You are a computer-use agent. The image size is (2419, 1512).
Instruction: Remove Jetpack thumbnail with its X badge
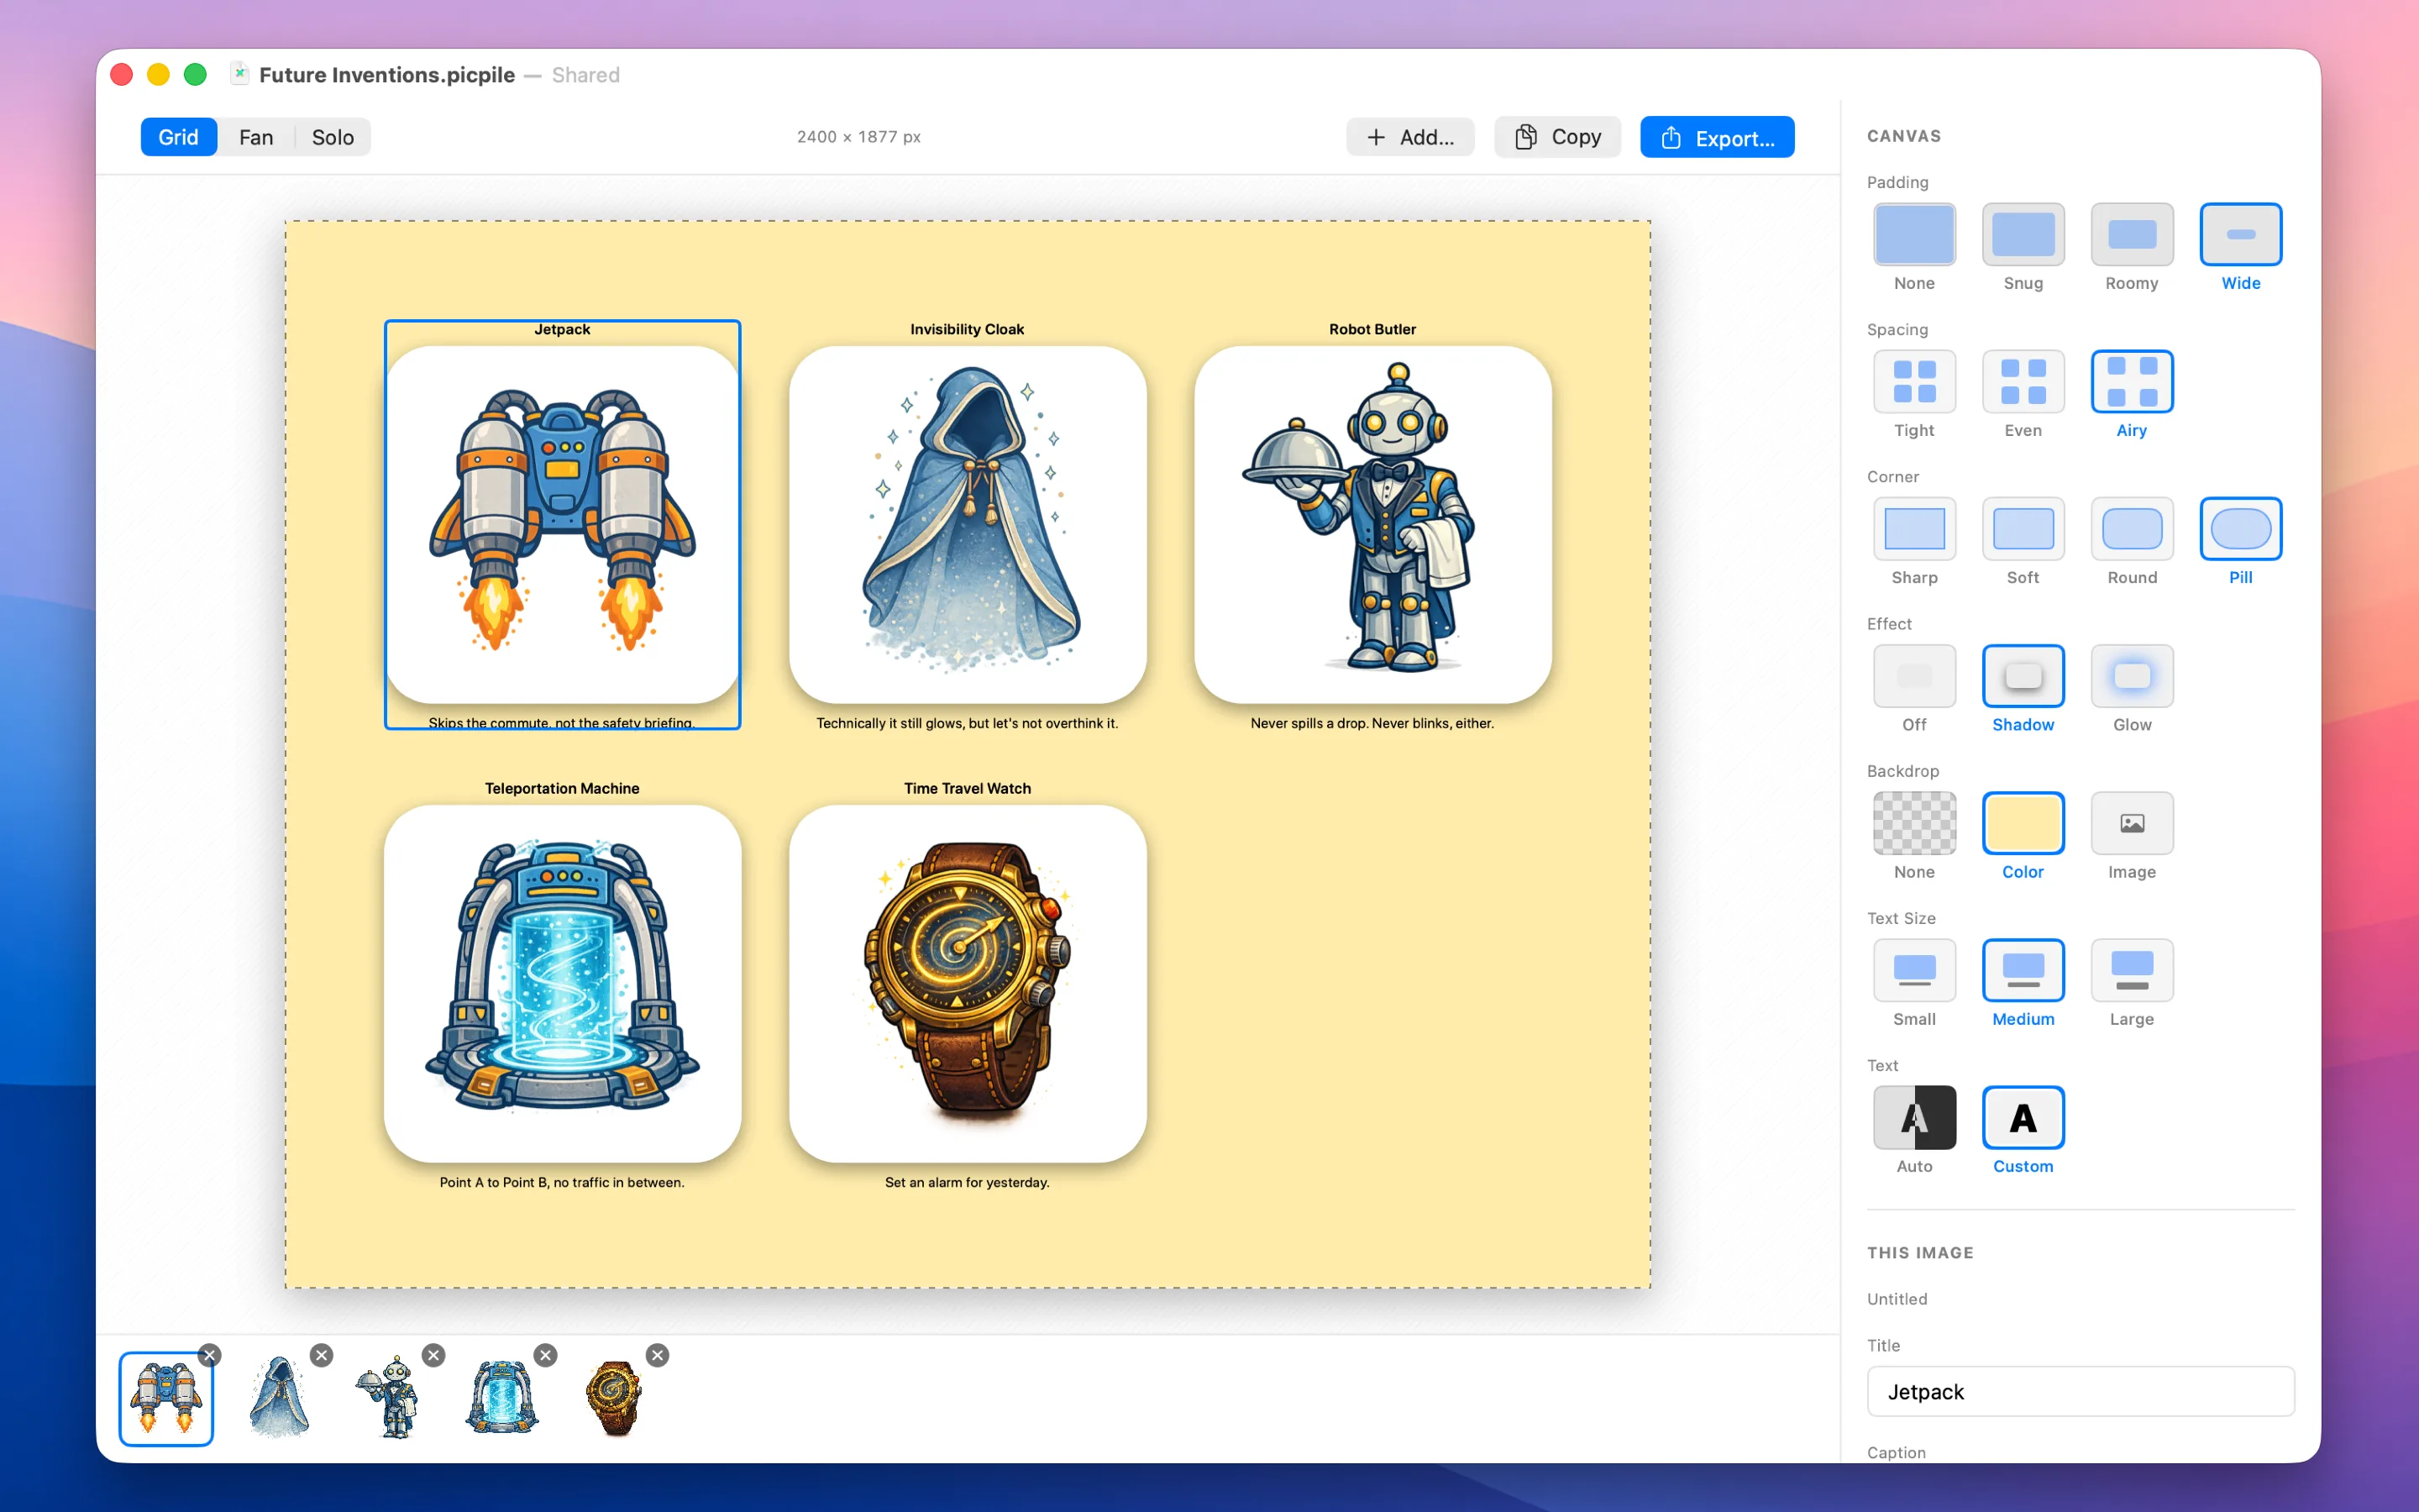coord(209,1355)
